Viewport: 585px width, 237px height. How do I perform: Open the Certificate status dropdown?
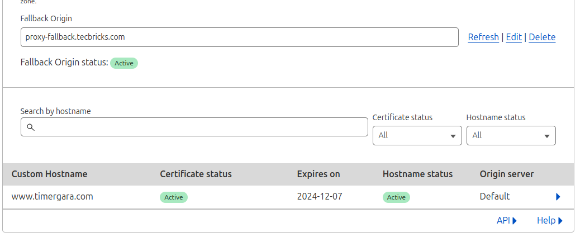coord(417,136)
